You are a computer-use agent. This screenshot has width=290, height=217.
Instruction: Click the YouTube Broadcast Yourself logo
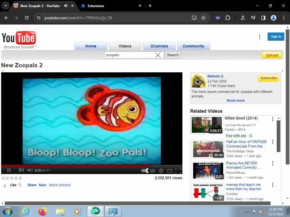click(x=19, y=40)
